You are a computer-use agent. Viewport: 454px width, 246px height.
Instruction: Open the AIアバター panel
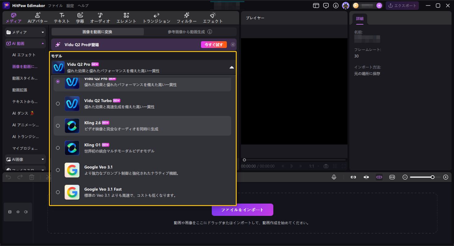[38, 18]
